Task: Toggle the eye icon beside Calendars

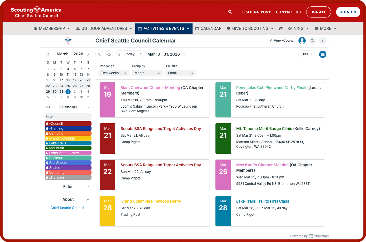Action: 48,107
